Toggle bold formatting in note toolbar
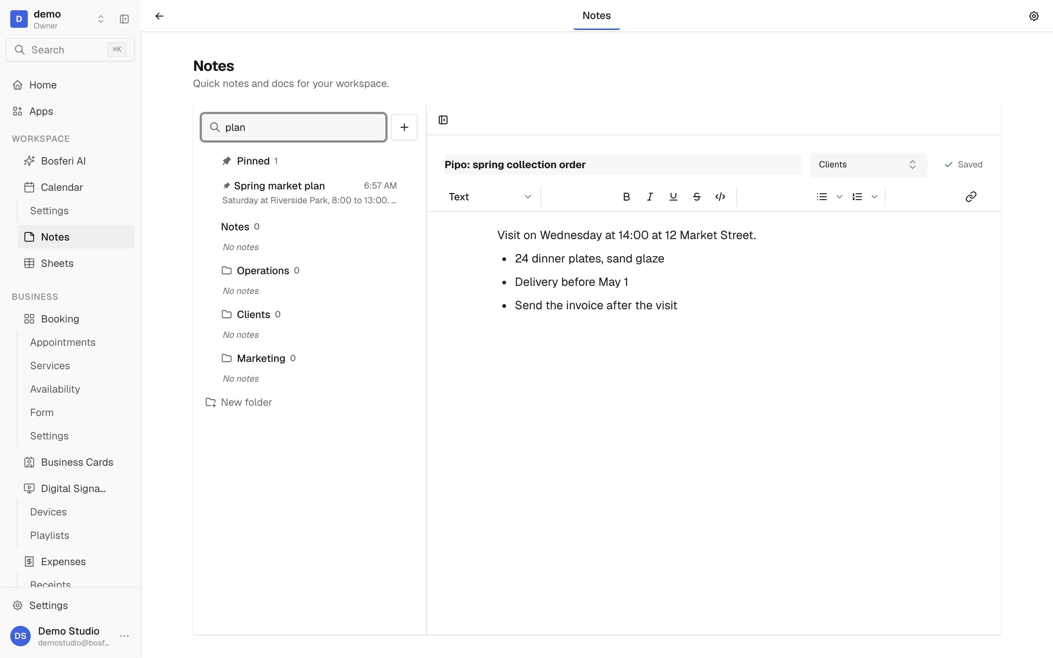Screen dimensions: 1053x658 pos(626,197)
